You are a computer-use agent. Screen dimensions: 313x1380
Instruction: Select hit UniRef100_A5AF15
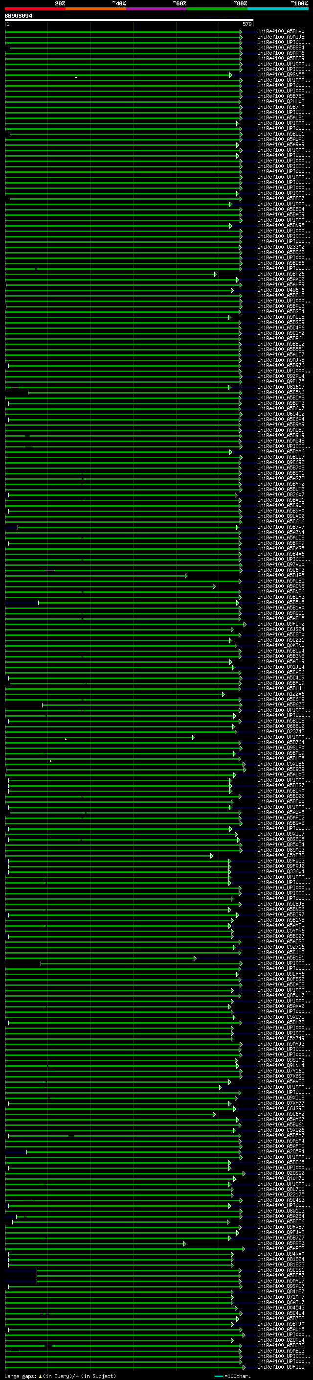(x=281, y=619)
